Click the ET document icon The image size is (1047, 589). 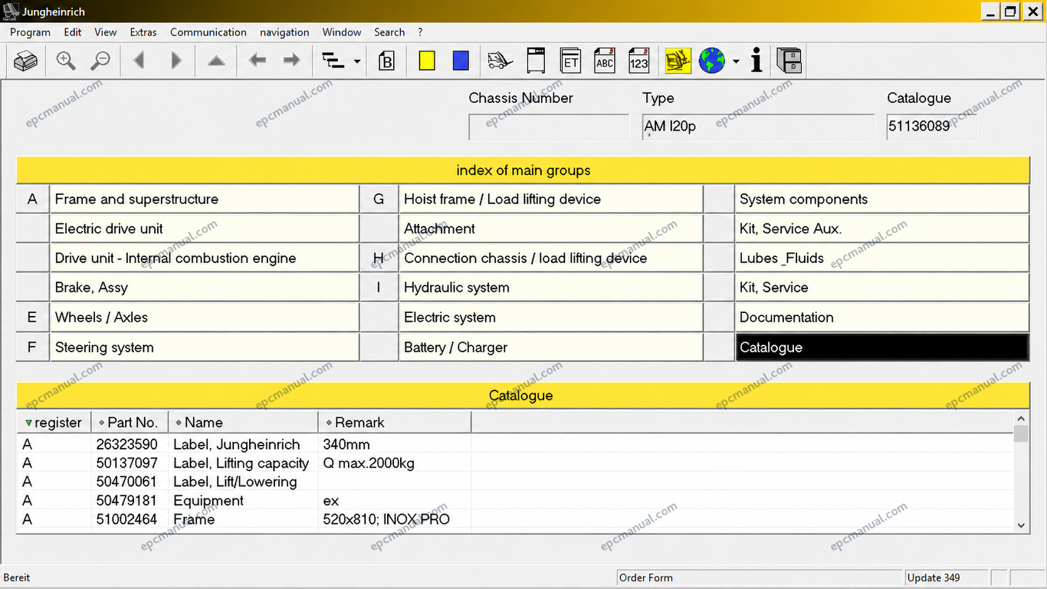pos(570,61)
